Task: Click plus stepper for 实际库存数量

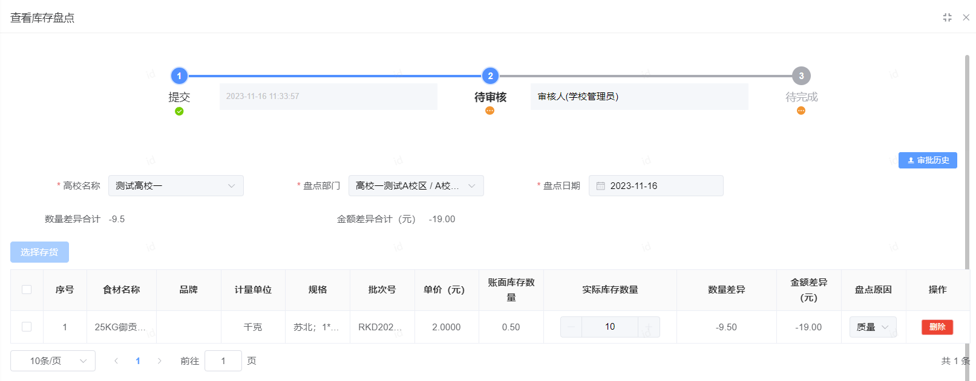Action: 649,327
